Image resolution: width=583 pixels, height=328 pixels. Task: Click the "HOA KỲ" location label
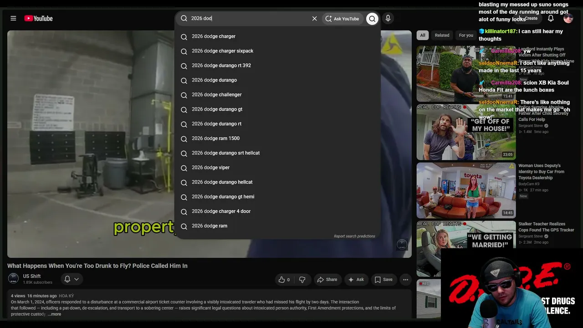66,296
